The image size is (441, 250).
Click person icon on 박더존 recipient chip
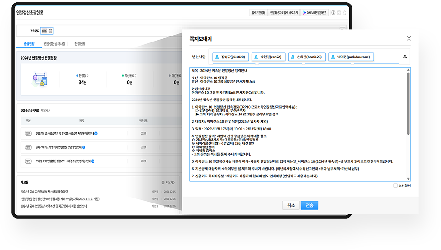click(333, 57)
